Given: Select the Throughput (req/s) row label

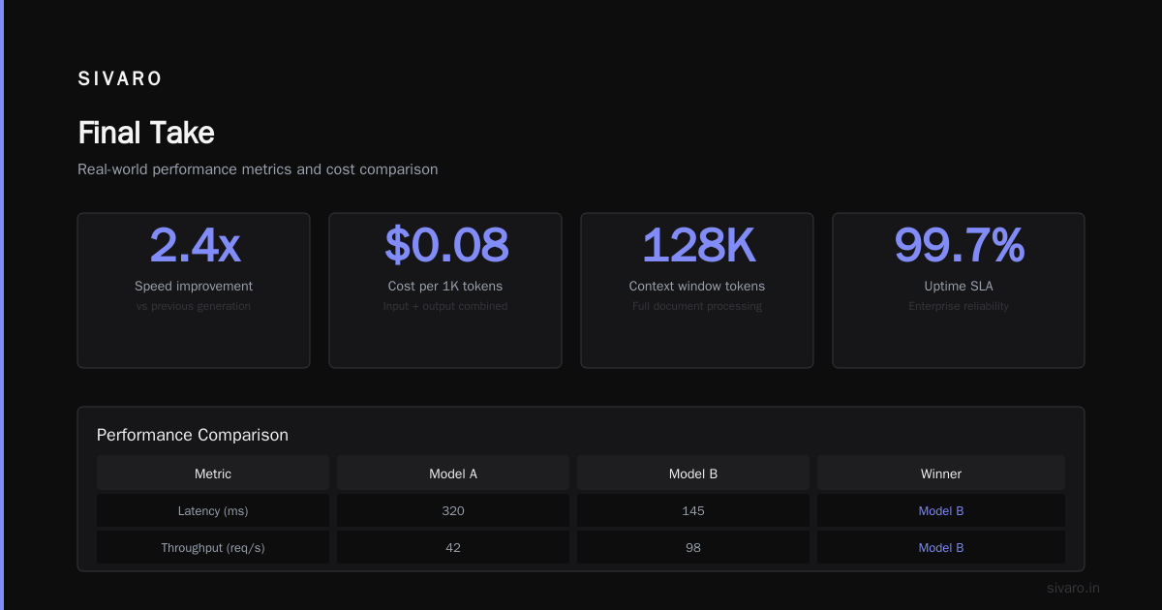Looking at the screenshot, I should coord(213,547).
